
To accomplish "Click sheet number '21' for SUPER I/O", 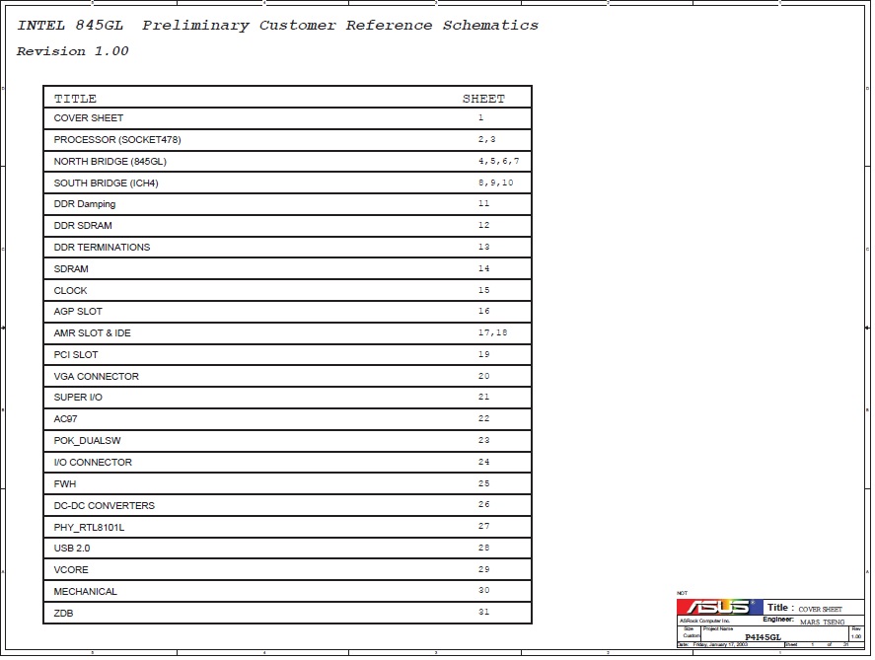I will 483,397.
